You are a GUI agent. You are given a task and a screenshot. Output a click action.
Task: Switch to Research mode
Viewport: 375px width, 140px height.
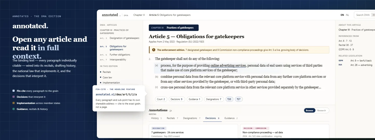pos(322,110)
